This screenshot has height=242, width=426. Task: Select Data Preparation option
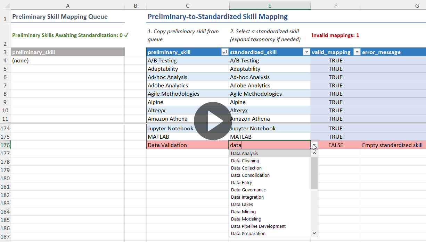pos(270,233)
